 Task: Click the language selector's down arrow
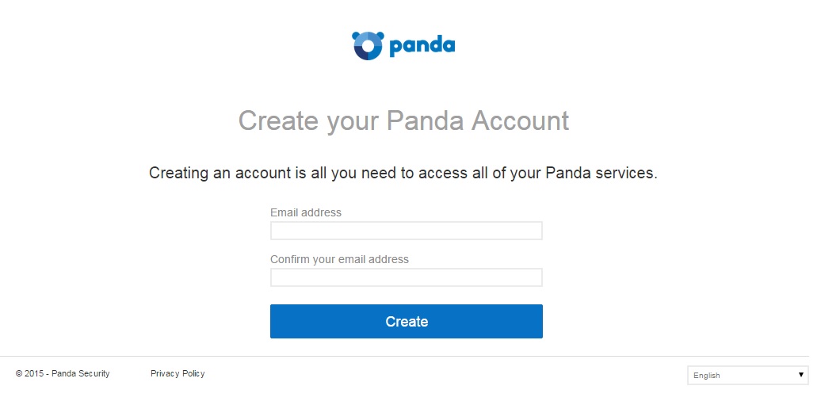pyautogui.click(x=800, y=375)
